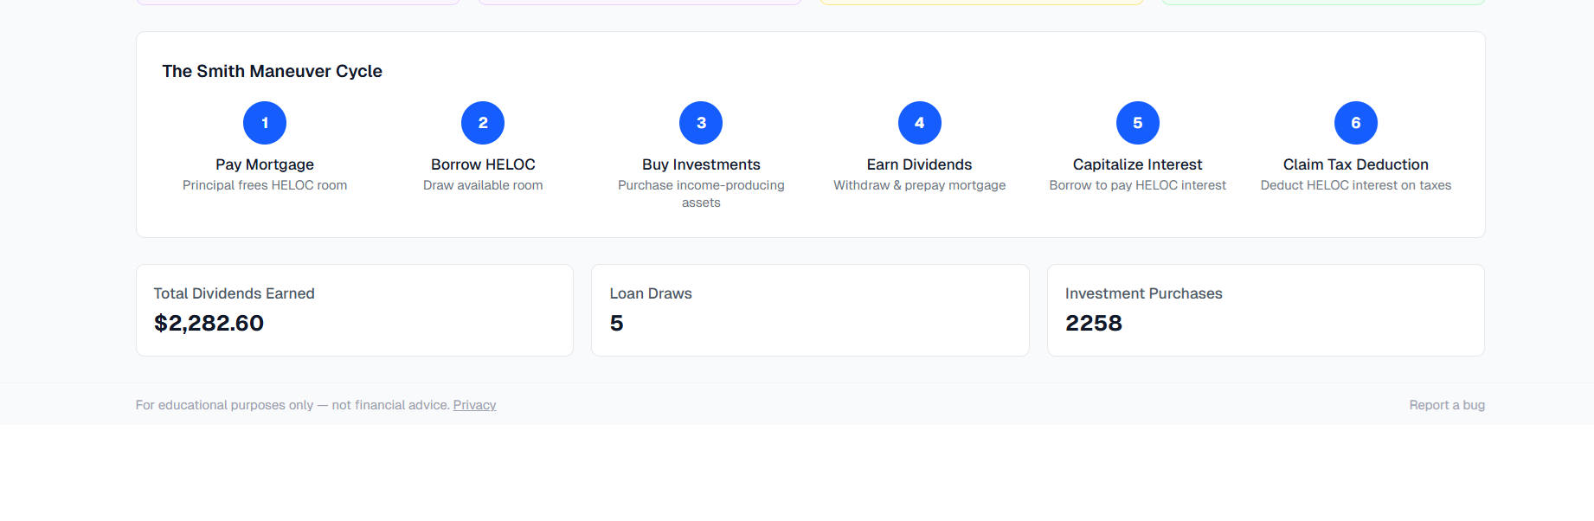Image resolution: width=1594 pixels, height=521 pixels.
Task: Open the Investment Purchases stat card
Action: click(1265, 310)
